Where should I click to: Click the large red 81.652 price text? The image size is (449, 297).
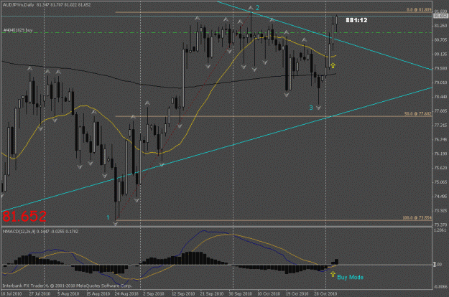24,217
